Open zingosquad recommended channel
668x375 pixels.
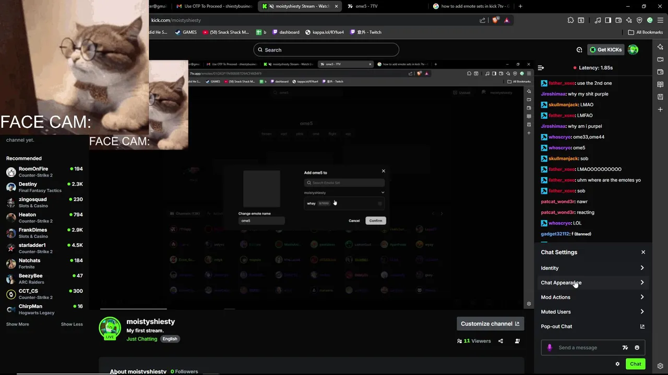tap(44, 203)
